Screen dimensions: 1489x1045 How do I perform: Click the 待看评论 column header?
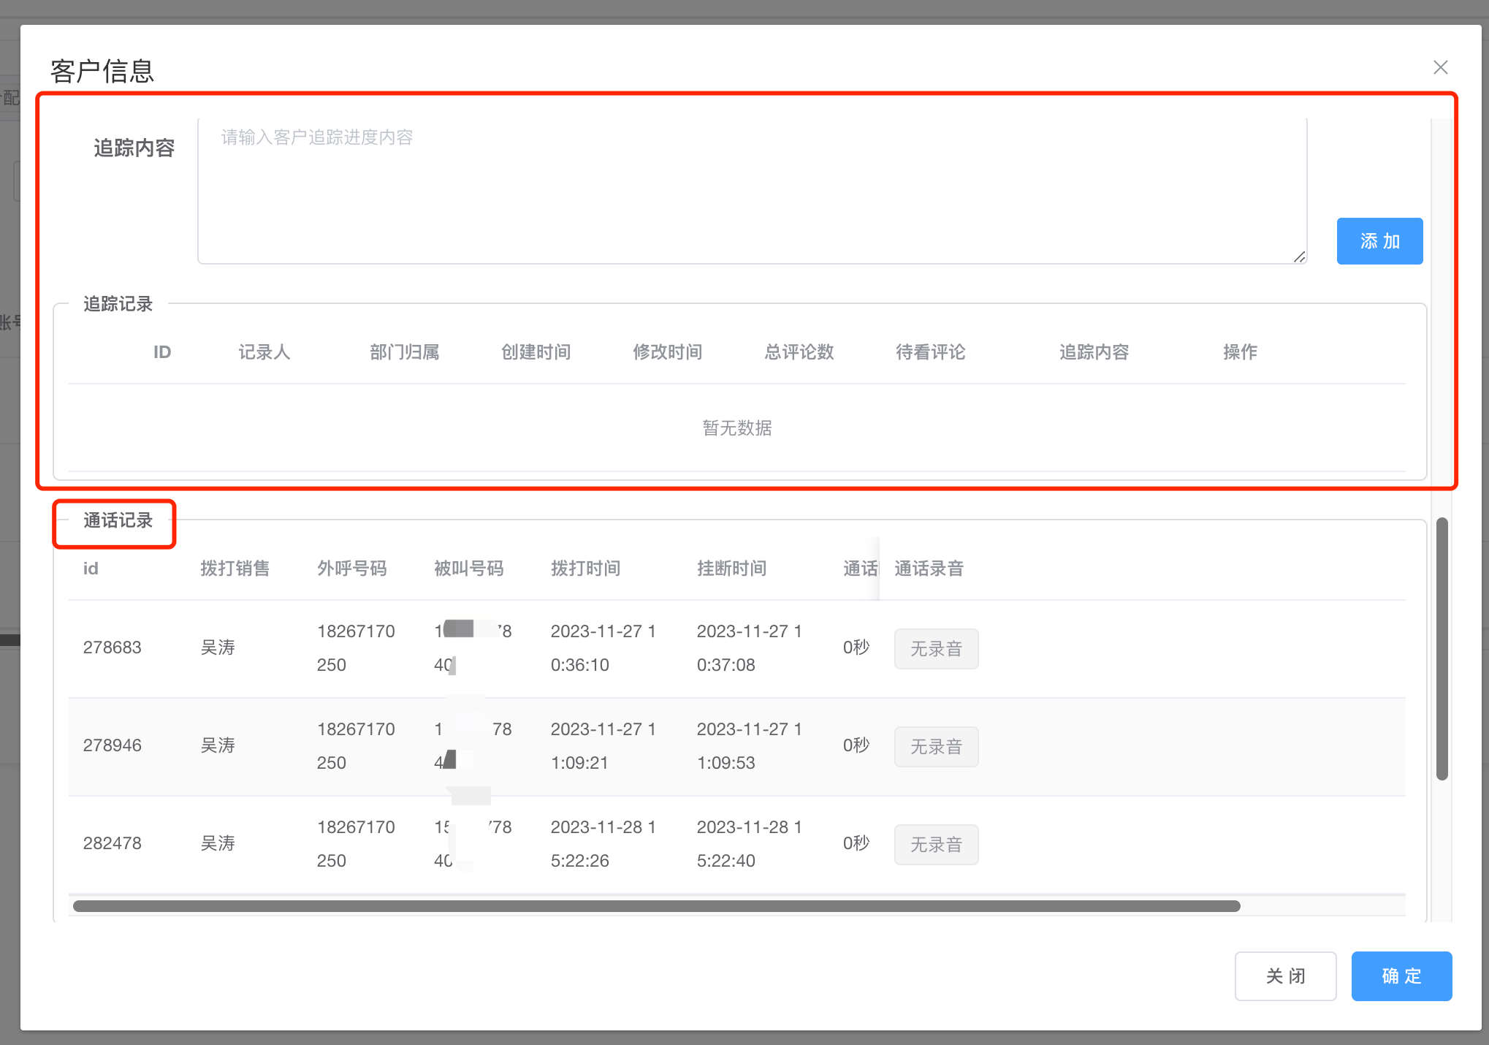coord(930,352)
